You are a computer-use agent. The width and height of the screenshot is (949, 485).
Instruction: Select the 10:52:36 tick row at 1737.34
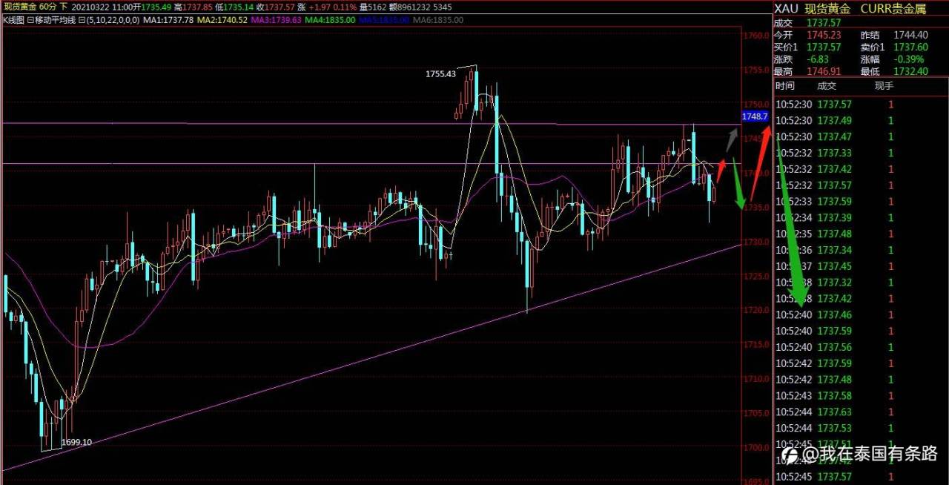click(861, 250)
